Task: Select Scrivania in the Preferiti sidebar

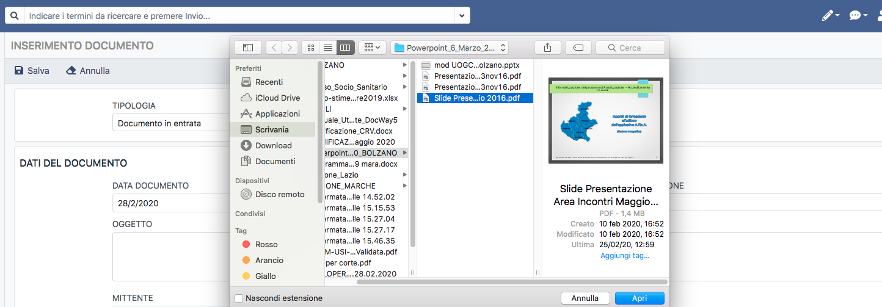Action: pos(272,129)
